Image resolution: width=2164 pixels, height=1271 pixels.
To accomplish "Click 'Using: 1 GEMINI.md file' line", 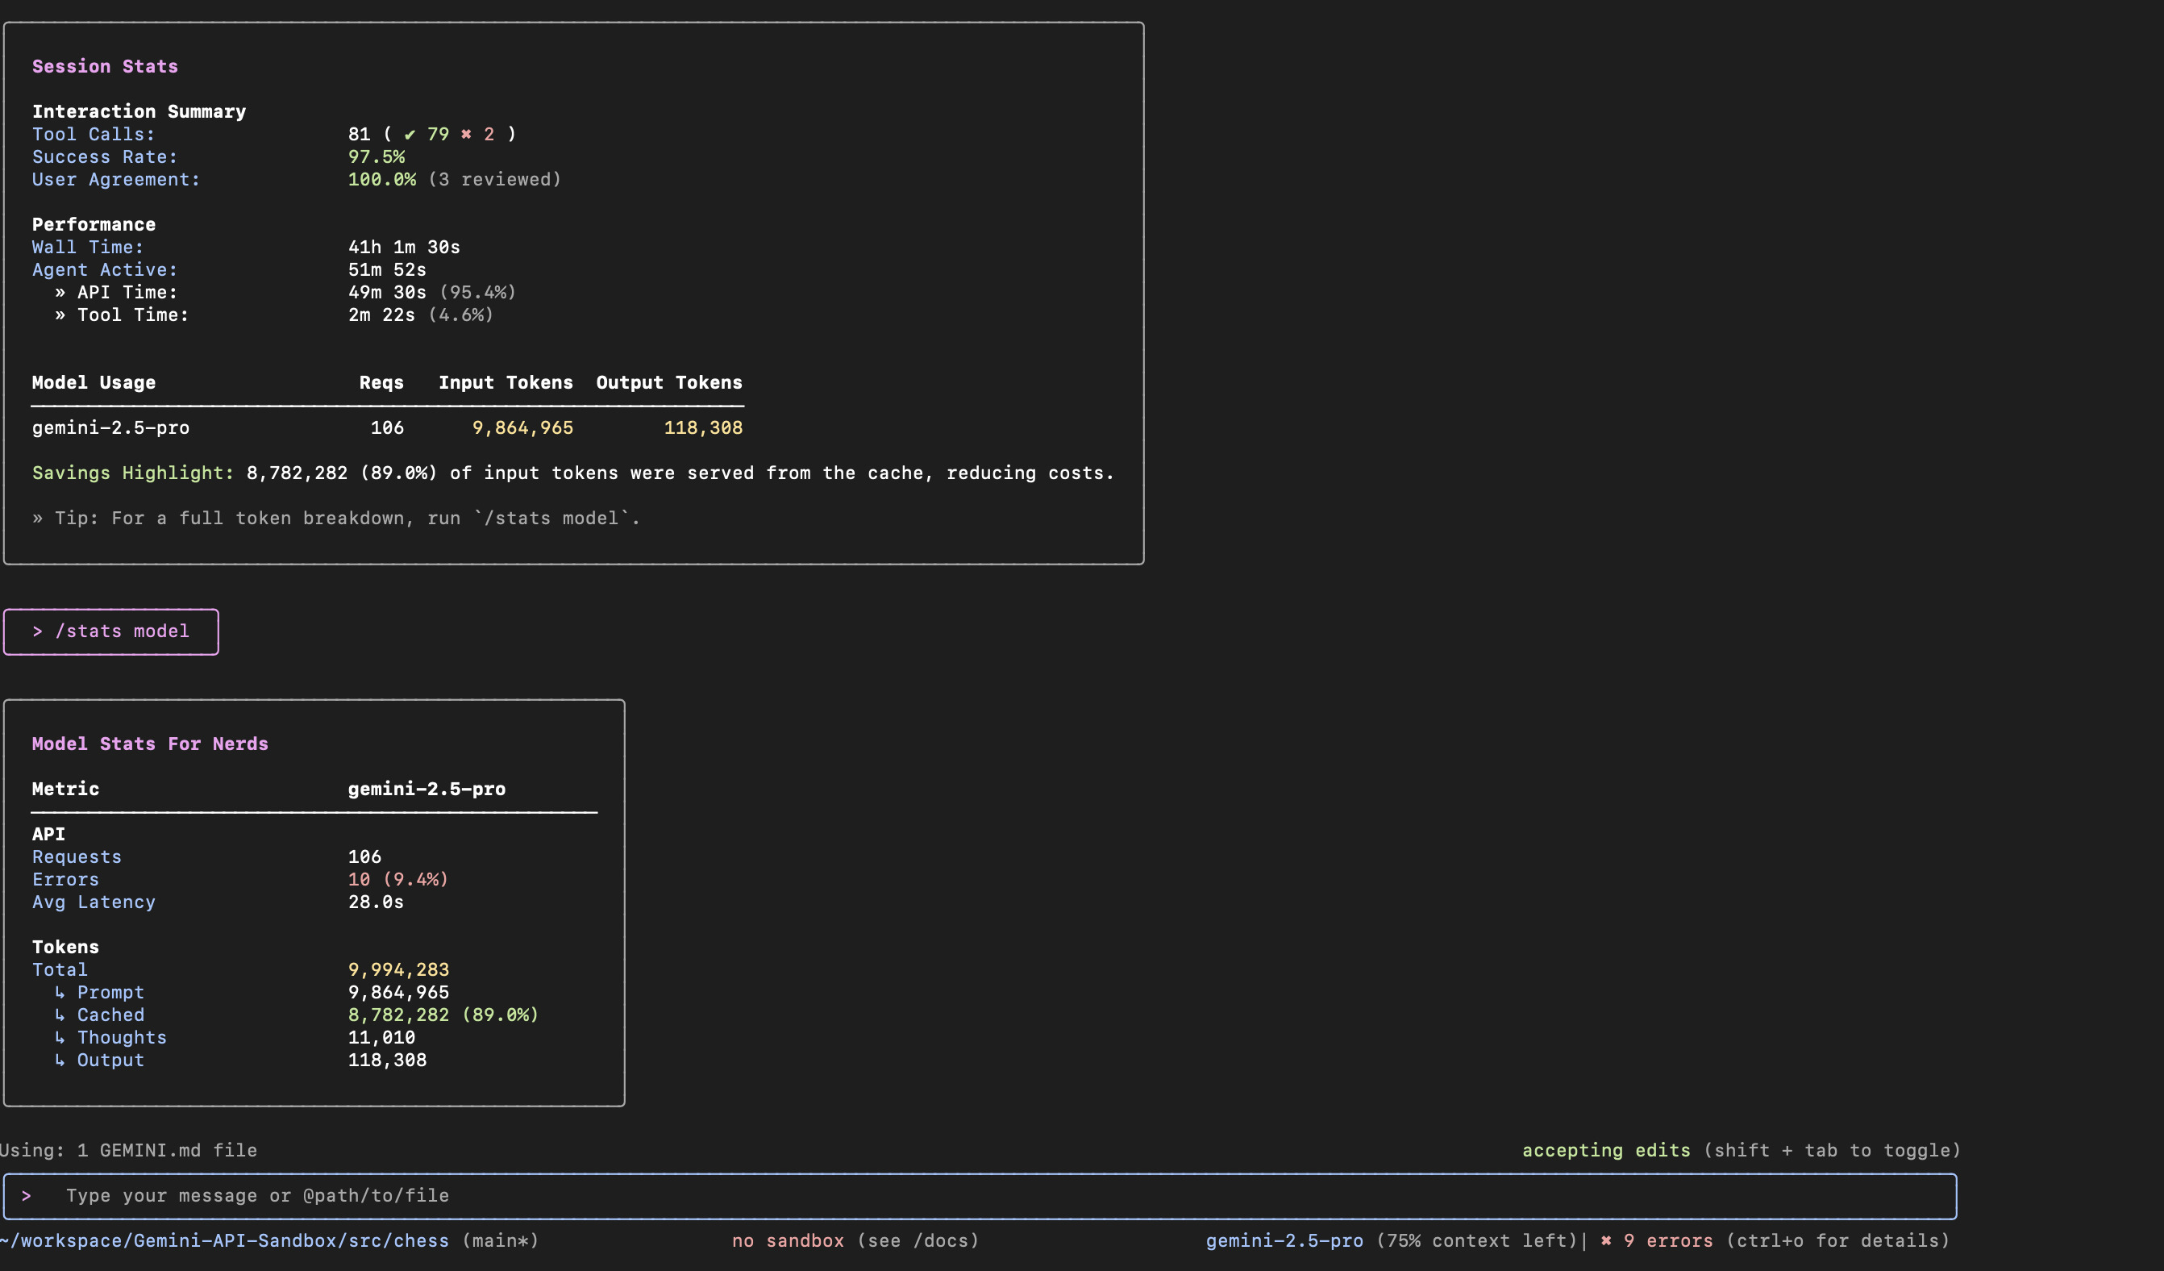I will (129, 1151).
